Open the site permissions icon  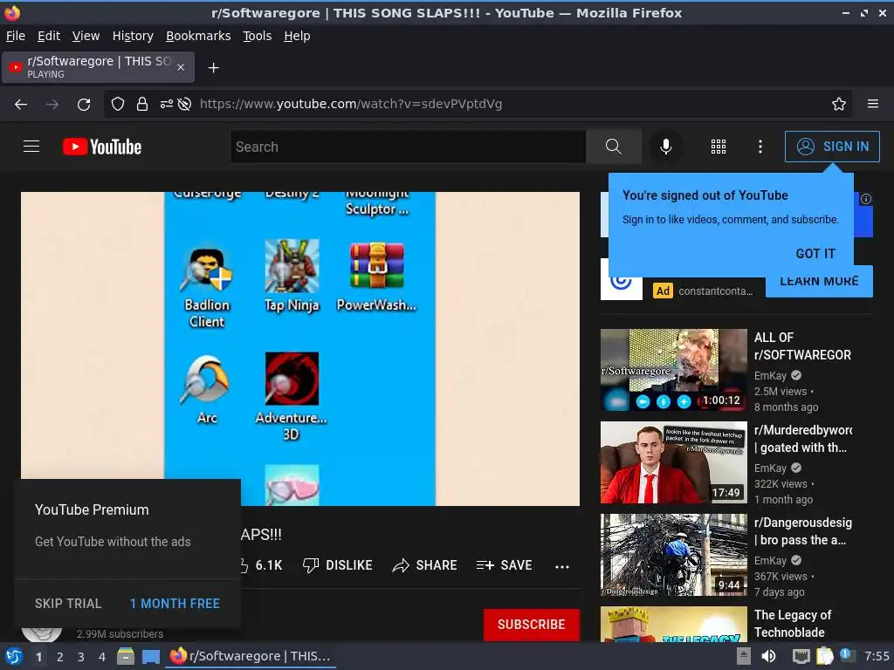(167, 105)
